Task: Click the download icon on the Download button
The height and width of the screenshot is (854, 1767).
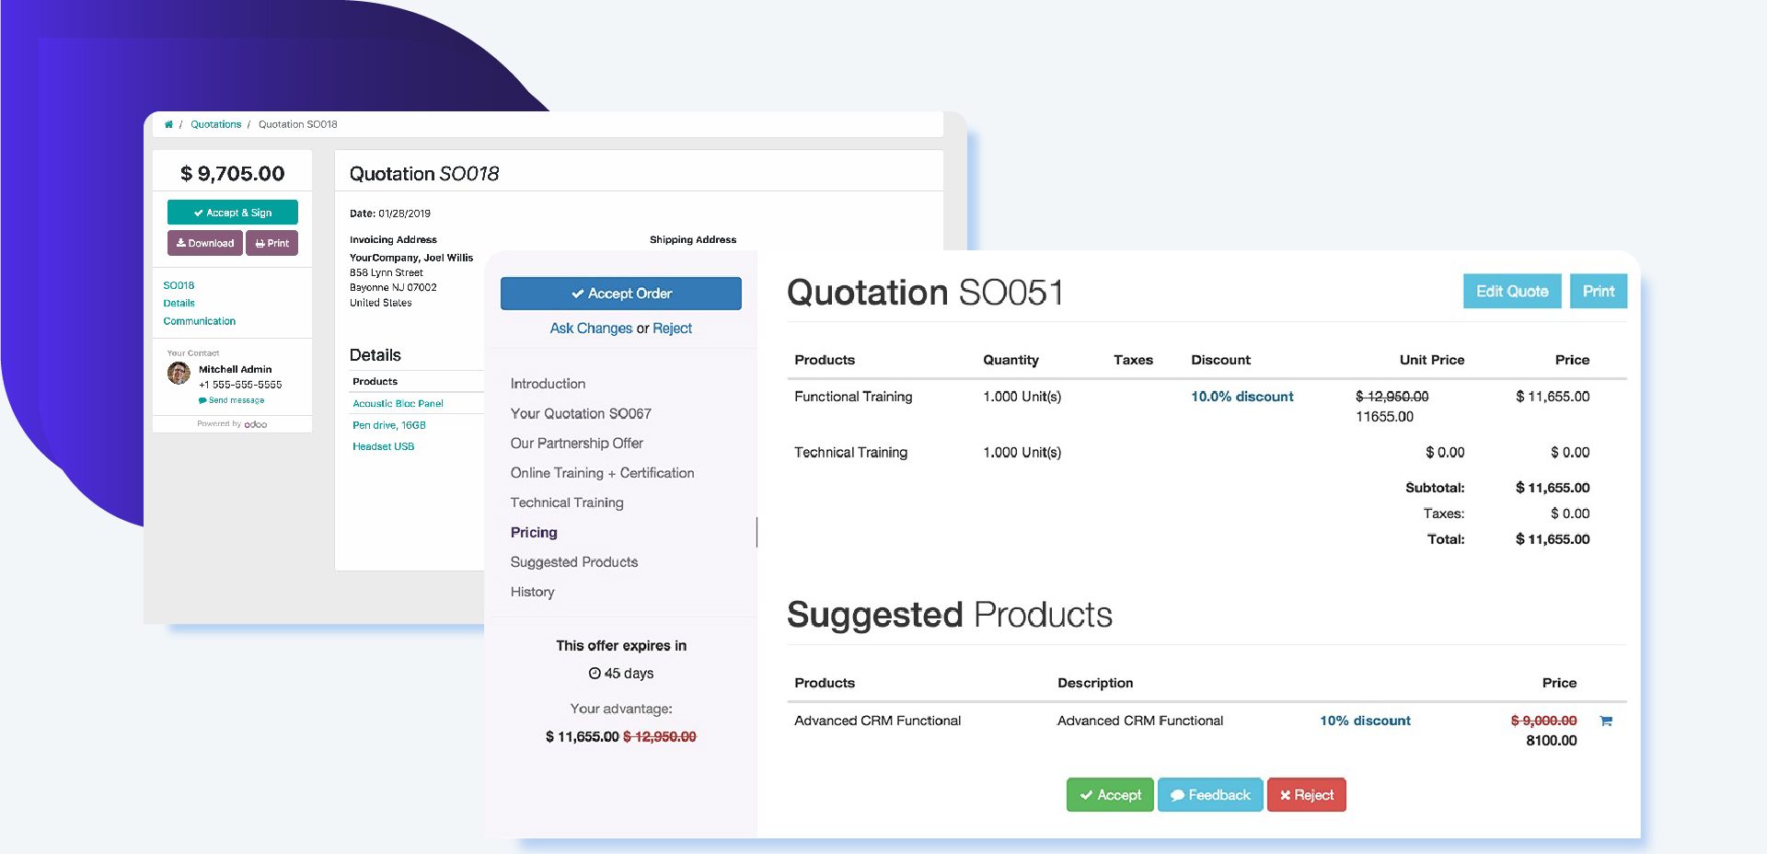Action: 182,243
